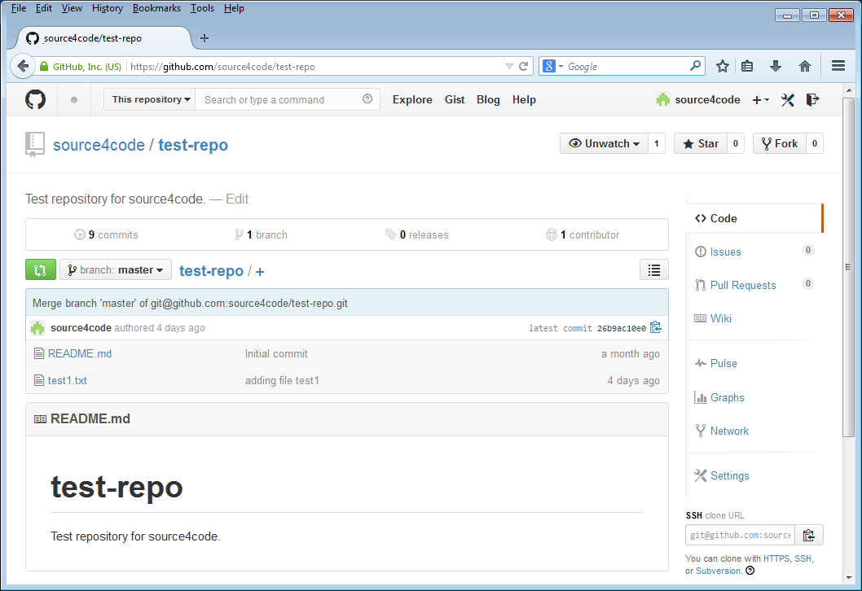This screenshot has height=591, width=862.
Task: Go to the Firefox home page icon
Action: [805, 67]
